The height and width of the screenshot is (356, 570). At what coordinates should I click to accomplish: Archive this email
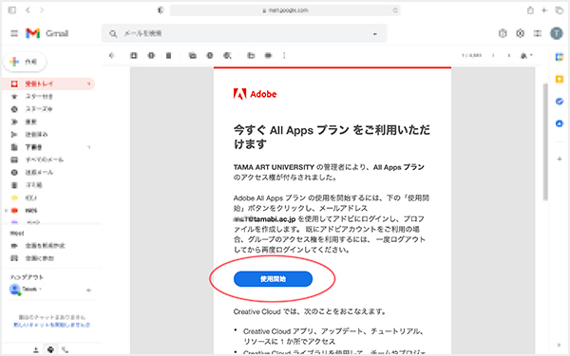click(x=134, y=56)
